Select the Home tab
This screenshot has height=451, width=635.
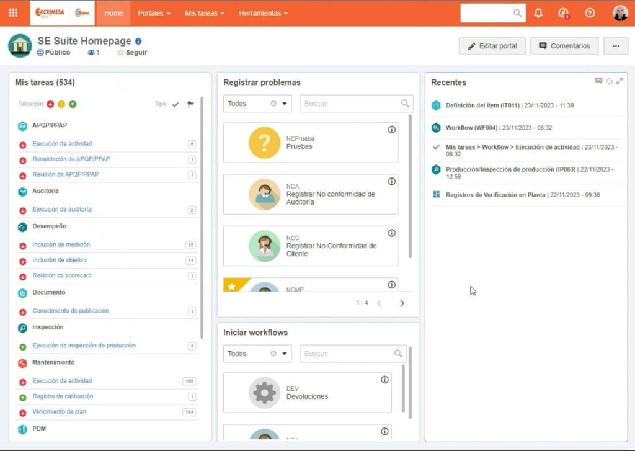point(113,13)
